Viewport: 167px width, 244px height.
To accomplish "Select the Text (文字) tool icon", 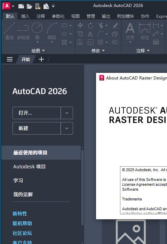I will (x=130, y=28).
